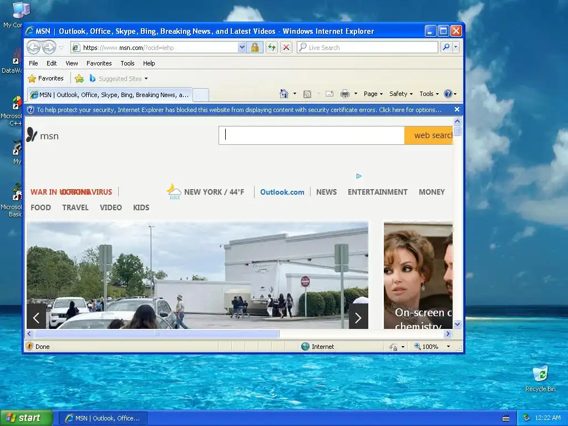The height and width of the screenshot is (426, 568).
Task: Open the KIDS section link
Action: point(141,207)
